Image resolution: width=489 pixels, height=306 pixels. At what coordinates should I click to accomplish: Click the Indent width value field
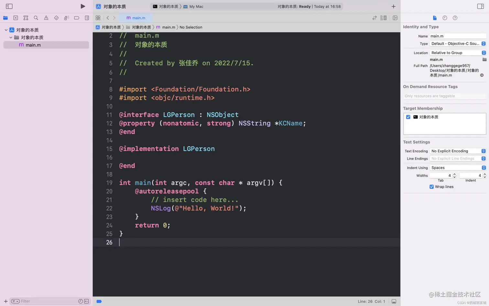coord(471,176)
